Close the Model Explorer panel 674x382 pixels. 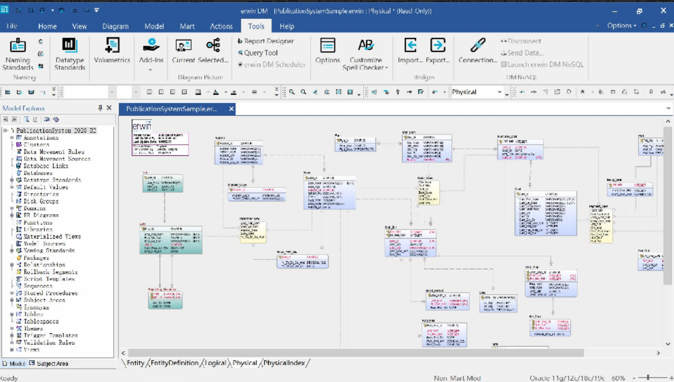pyautogui.click(x=109, y=108)
